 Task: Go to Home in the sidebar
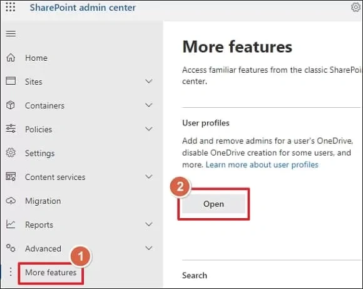coord(36,58)
